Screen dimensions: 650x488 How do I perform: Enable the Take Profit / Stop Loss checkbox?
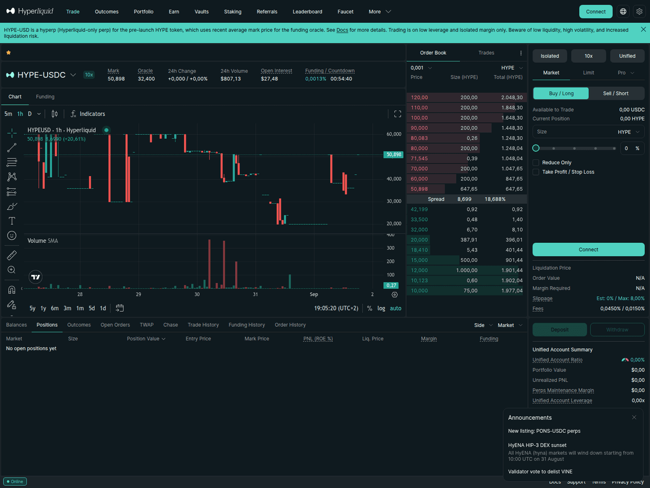point(536,172)
